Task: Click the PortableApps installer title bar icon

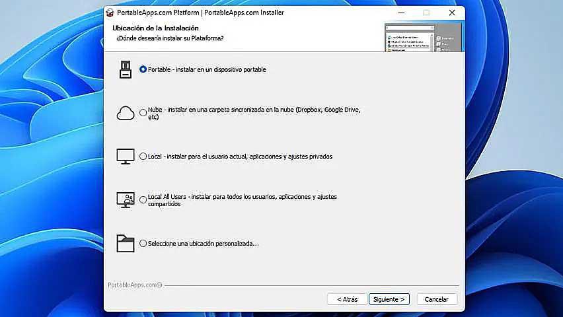Action: (x=110, y=13)
